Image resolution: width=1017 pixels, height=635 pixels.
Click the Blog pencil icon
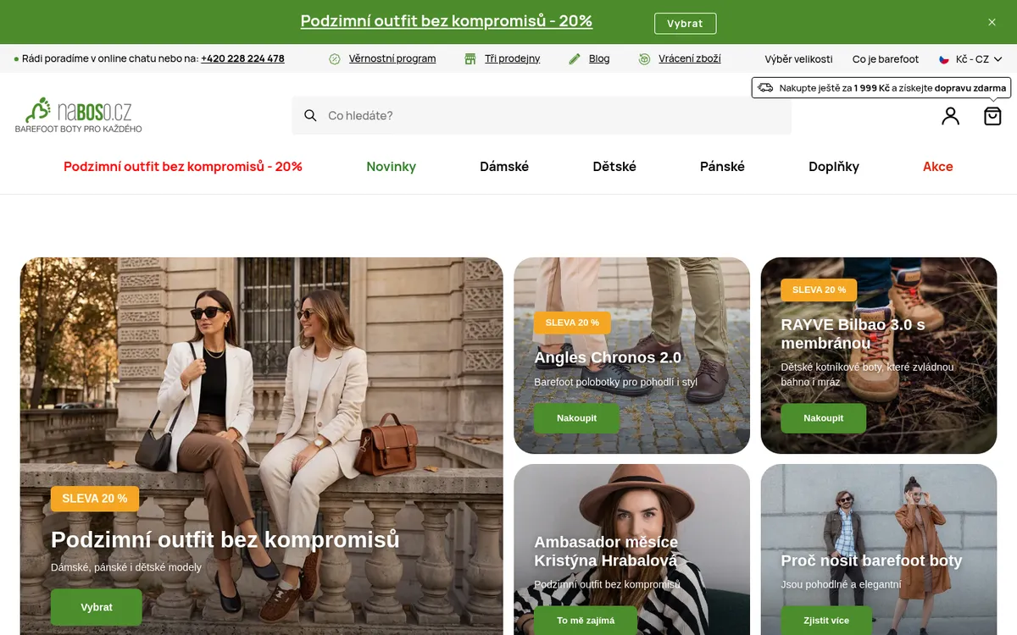click(x=575, y=58)
